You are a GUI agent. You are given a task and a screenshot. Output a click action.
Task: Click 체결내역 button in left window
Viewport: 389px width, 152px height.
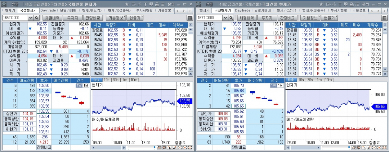[52, 18]
